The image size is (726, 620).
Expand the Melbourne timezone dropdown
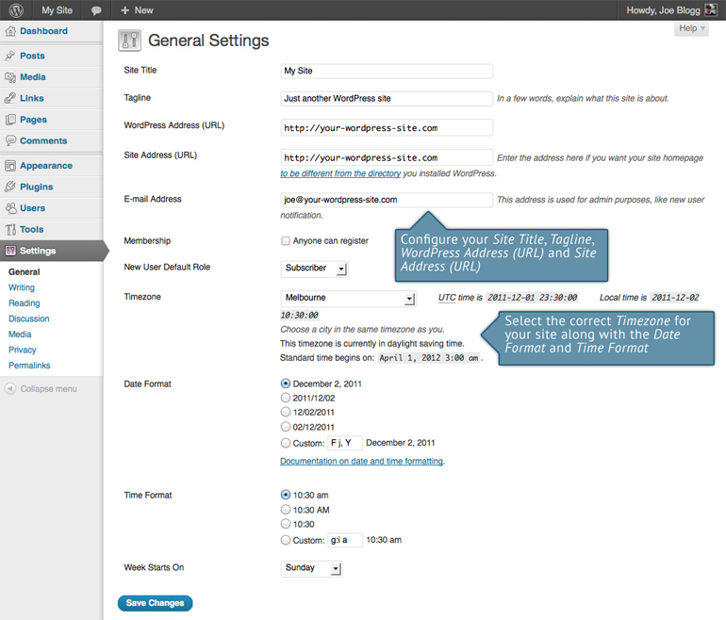tap(348, 299)
